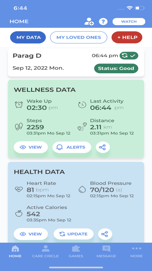Tap the apple Active Calories icon
The image size is (152, 271).
pos(19,214)
